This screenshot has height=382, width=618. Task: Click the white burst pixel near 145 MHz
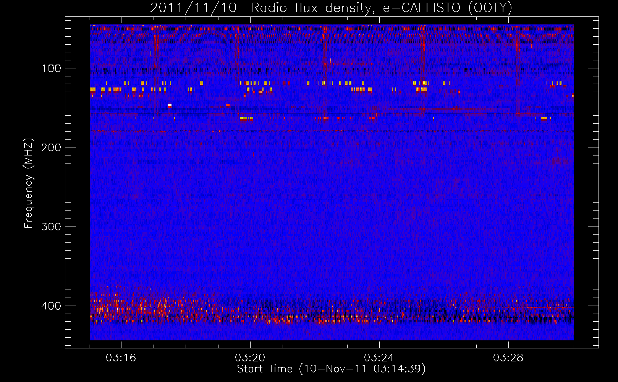pos(170,105)
